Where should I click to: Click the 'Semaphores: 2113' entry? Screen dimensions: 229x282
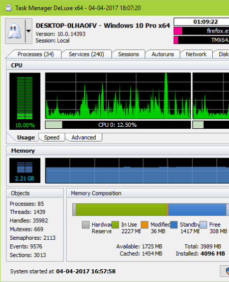pos(33,238)
